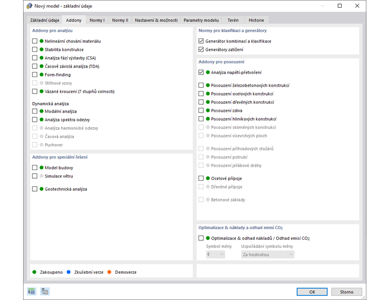This screenshot has height=300, width=390.
Task: Switch to Terén tab
Action: (x=233, y=20)
